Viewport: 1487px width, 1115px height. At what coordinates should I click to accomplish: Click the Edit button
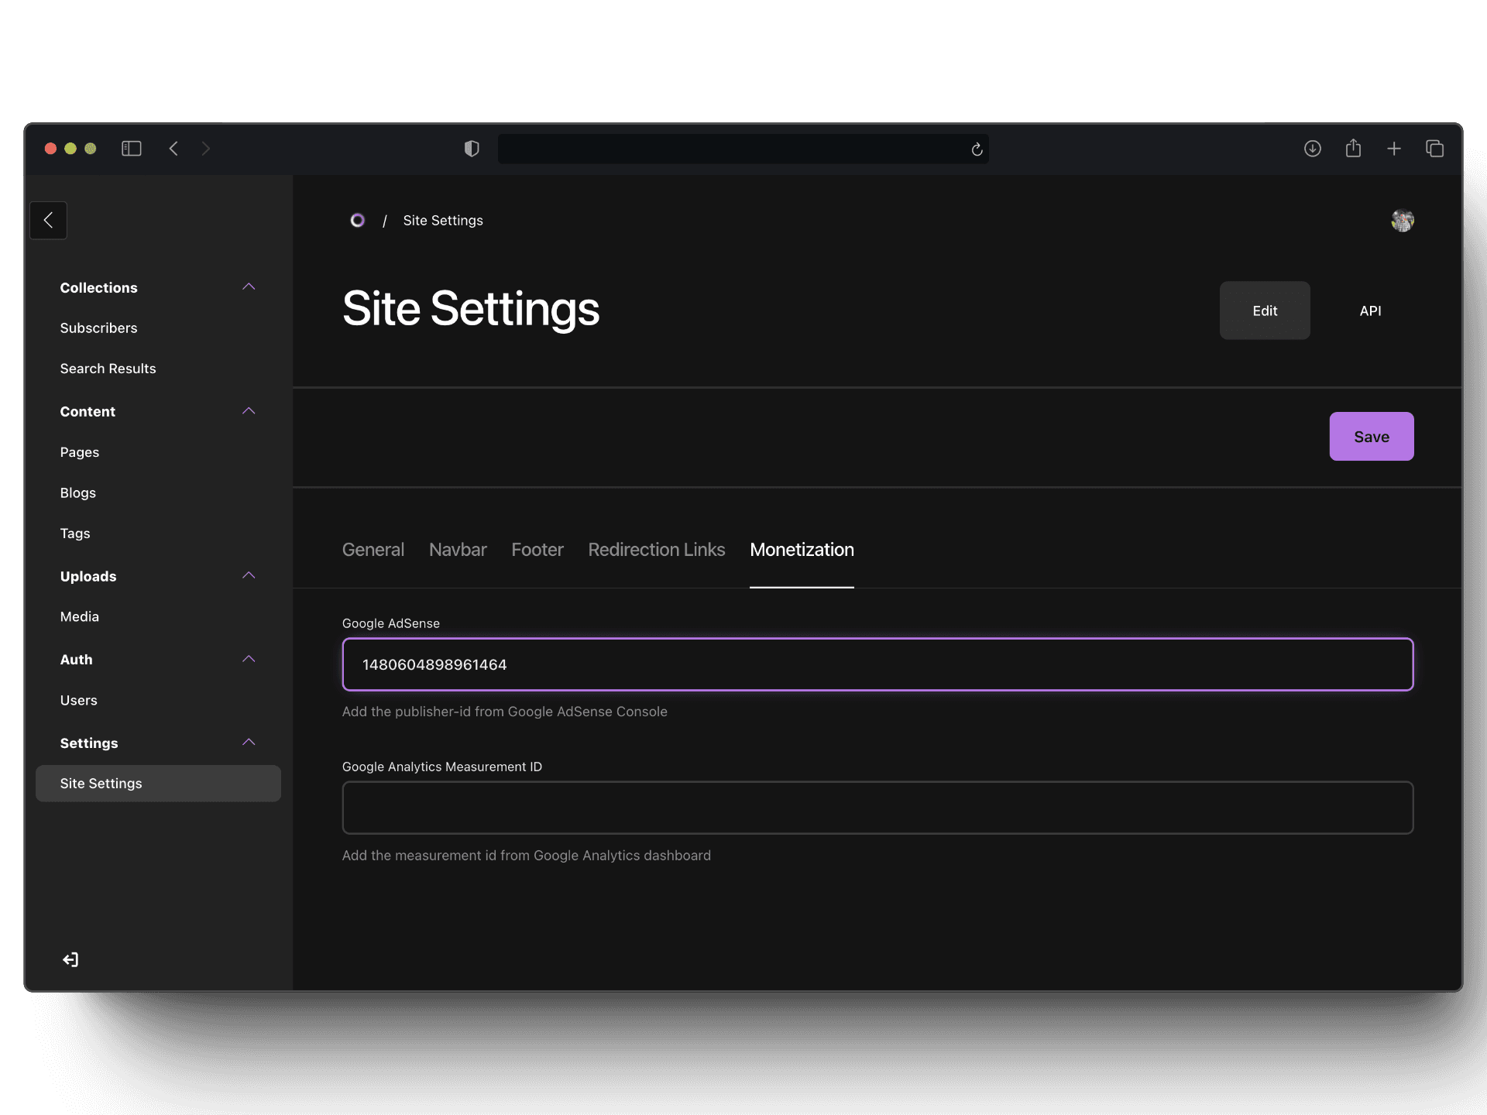(1265, 310)
